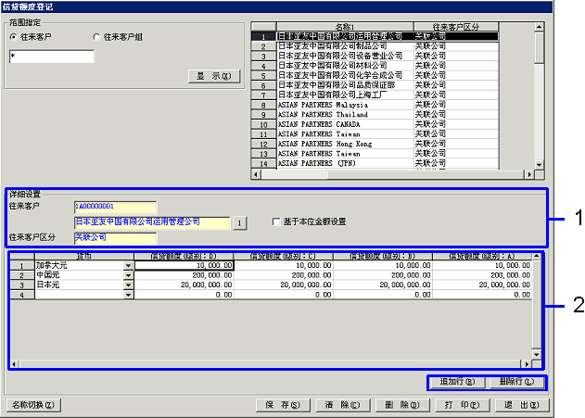The image size is (585, 418).
Task: Open the currency dropdown in empty row 4
Action: [128, 296]
